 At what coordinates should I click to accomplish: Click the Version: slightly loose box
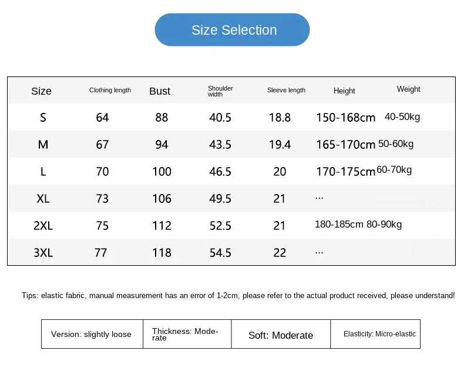point(92,334)
